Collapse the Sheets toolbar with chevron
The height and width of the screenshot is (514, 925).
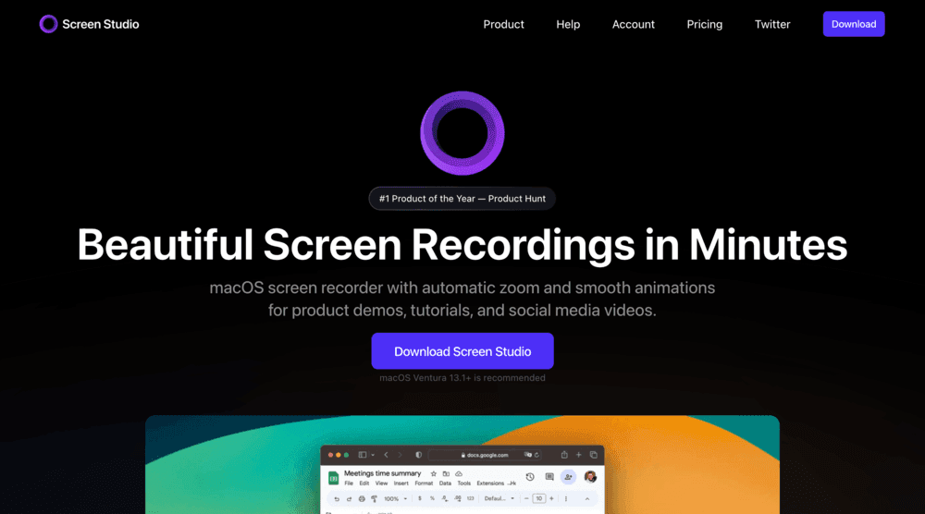(587, 498)
